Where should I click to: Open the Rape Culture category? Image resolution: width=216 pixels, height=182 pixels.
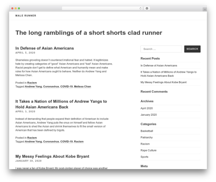149,150
